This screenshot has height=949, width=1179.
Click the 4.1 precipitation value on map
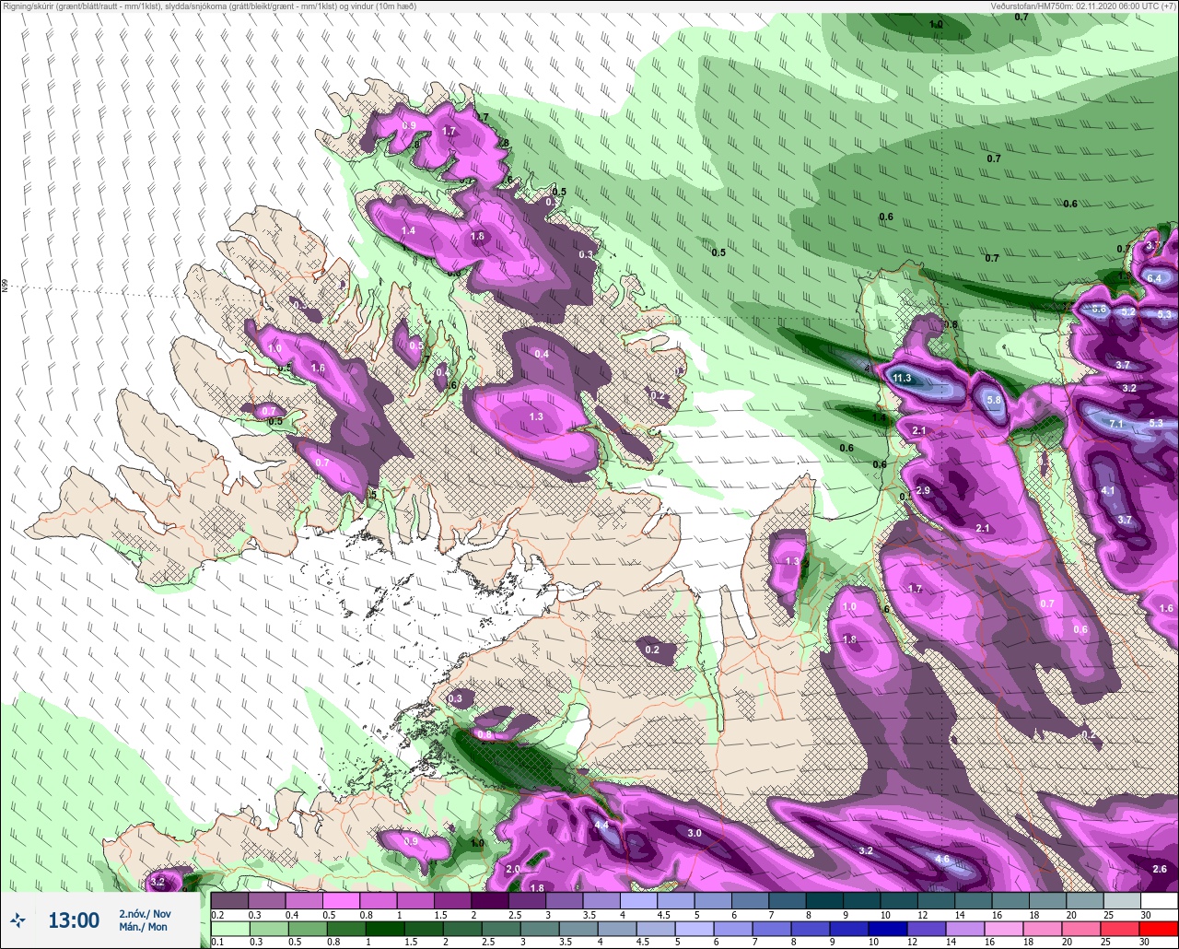point(1108,491)
